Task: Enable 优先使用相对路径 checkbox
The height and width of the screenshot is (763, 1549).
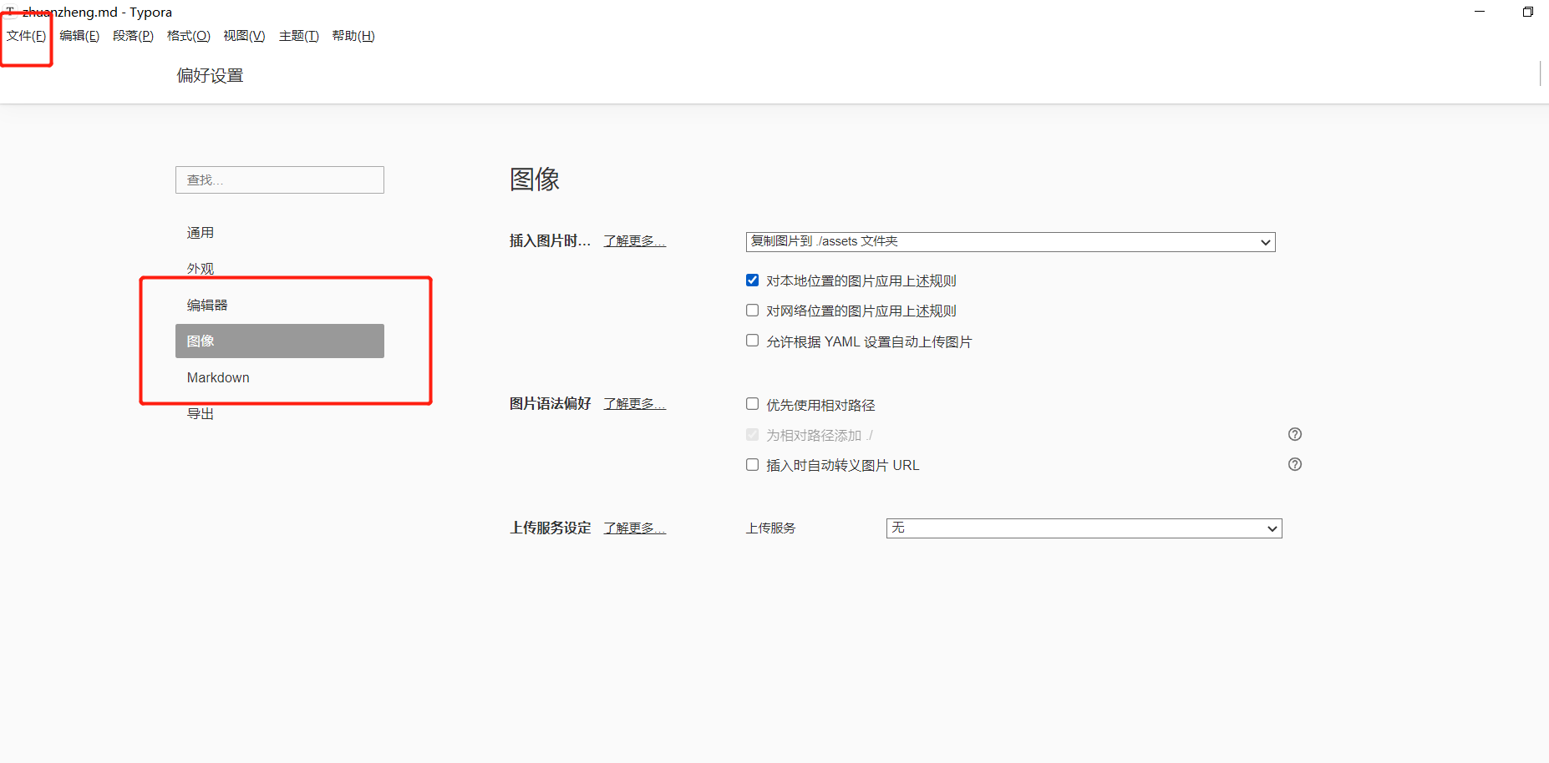Action: tap(753, 404)
